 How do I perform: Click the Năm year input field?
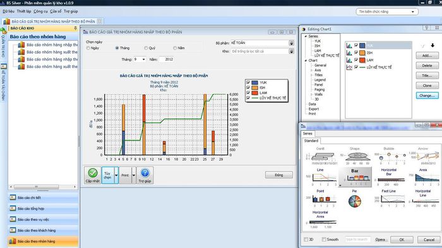click(167, 60)
